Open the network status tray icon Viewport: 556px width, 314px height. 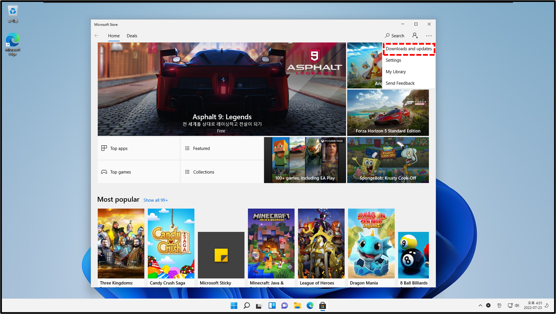[510, 305]
